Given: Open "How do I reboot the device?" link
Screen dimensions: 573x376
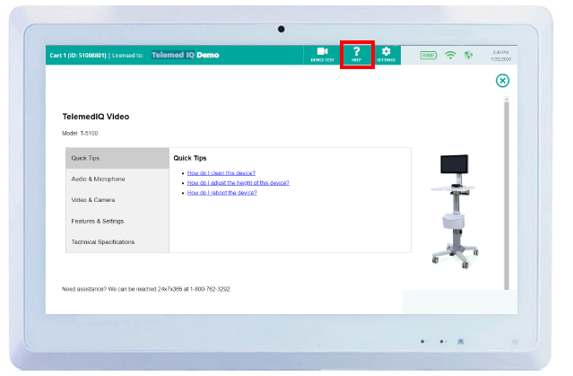Looking at the screenshot, I should [222, 192].
